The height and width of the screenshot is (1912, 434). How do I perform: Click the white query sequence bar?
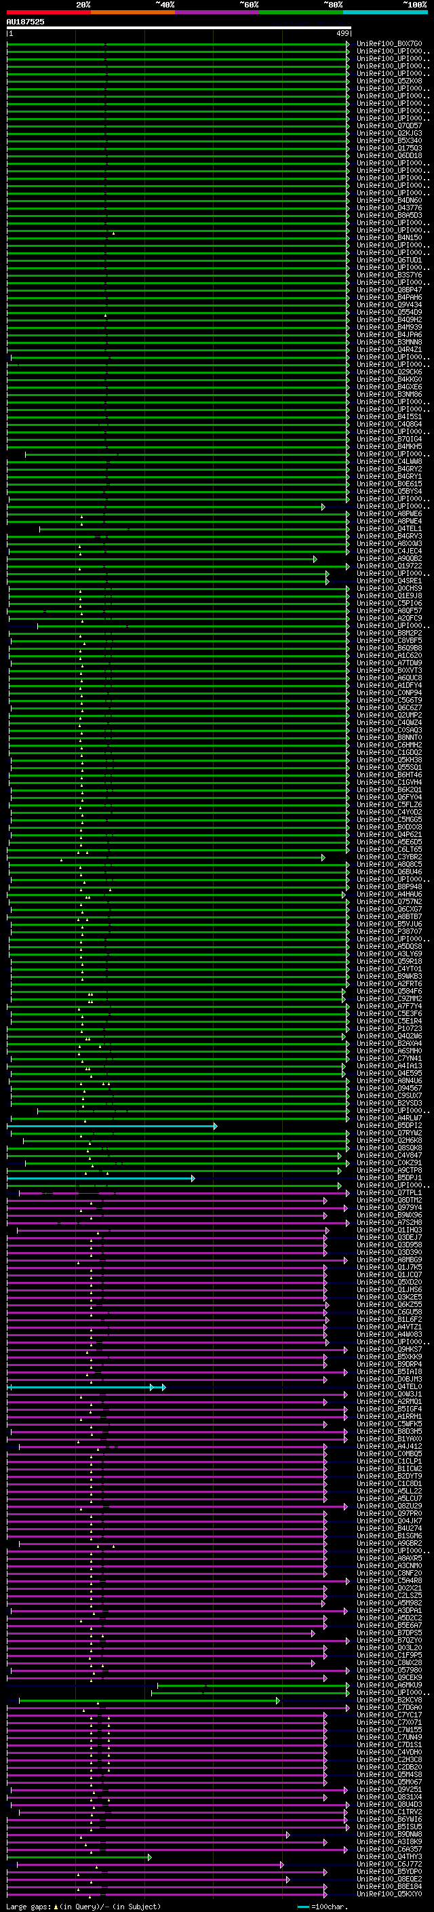click(x=179, y=28)
